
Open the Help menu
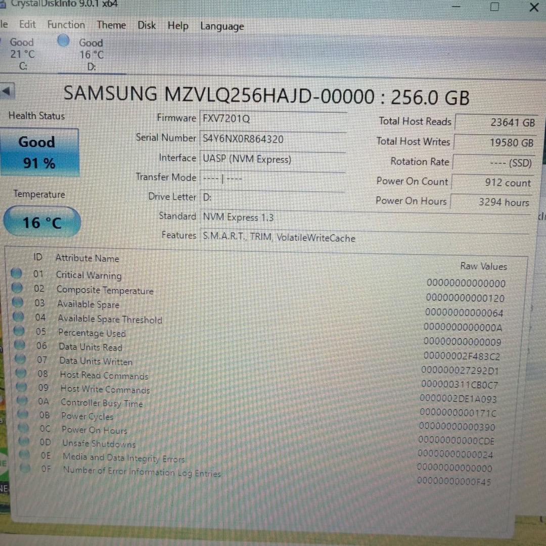pos(177,26)
